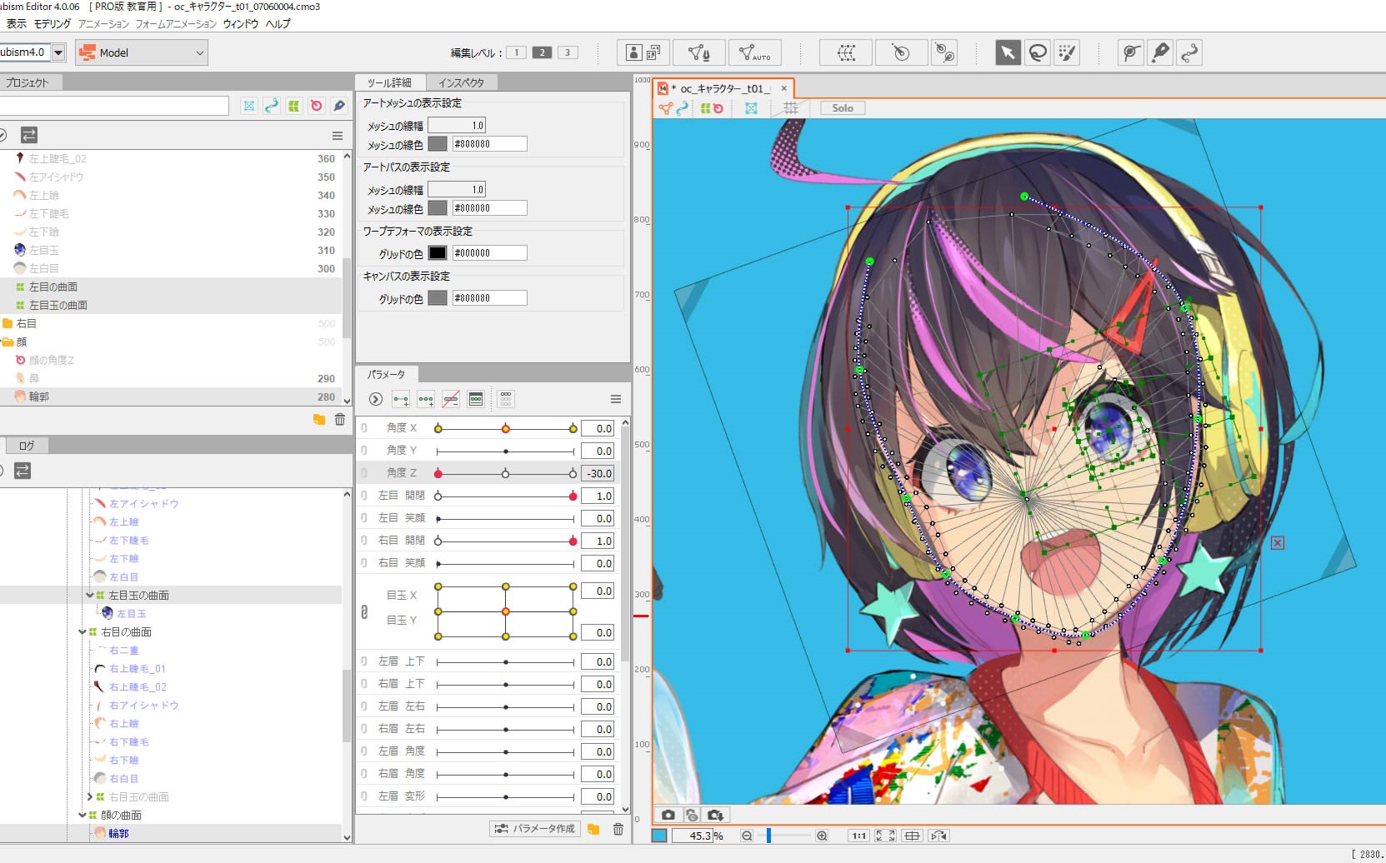Set edit level to 1
The height and width of the screenshot is (863, 1386).
[x=516, y=52]
